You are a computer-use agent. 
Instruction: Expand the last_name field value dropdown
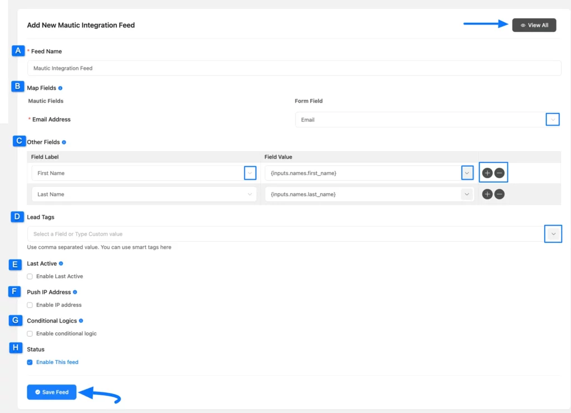point(467,194)
